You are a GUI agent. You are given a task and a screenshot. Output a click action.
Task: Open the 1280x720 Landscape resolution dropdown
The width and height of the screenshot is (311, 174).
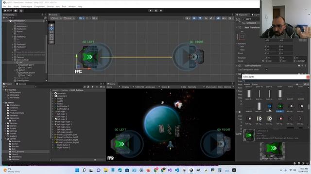148,87
